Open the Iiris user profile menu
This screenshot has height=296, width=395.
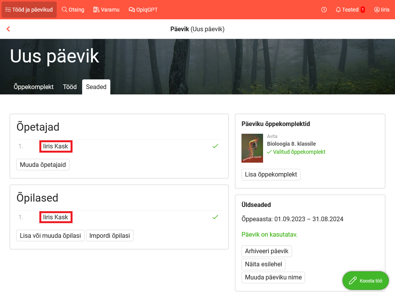point(382,10)
